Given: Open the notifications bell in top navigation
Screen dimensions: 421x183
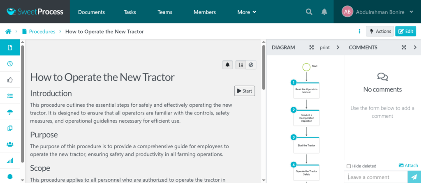Looking at the screenshot, I should pyautogui.click(x=324, y=12).
